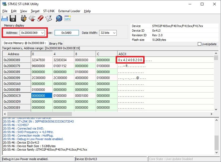Screen dimensions: 221x162
Task: Click the ASCII text 0x42408200
Action: tap(130, 60)
